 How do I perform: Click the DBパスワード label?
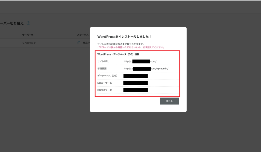point(105,90)
